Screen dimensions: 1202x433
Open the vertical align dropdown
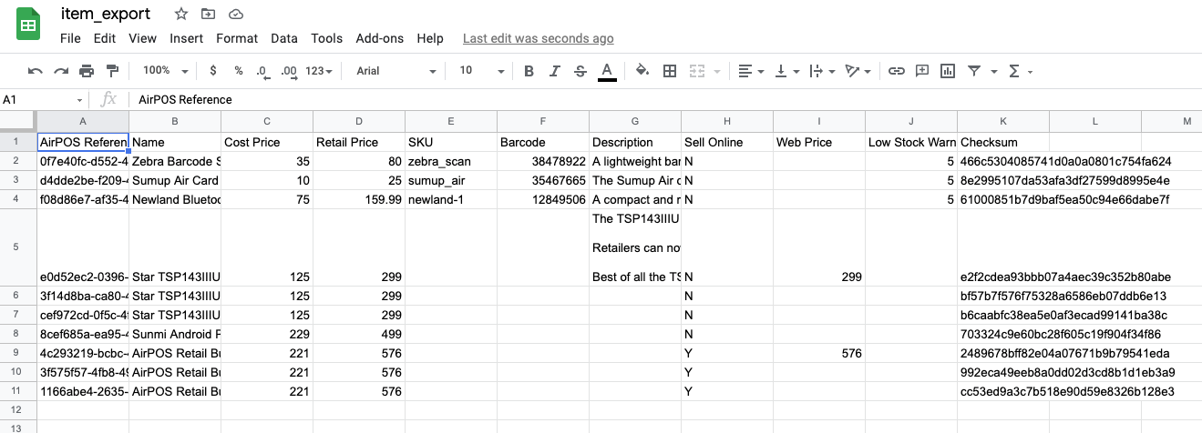point(786,71)
